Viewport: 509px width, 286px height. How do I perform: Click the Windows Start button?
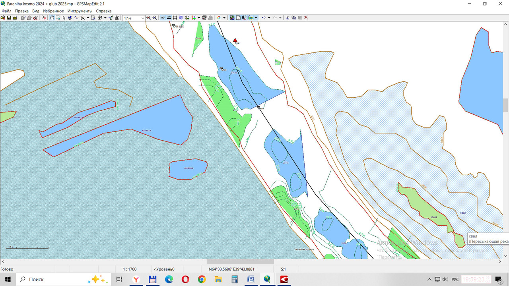8,279
